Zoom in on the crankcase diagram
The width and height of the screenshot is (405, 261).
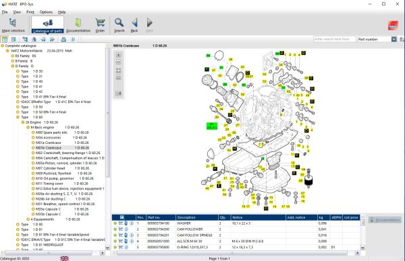coord(118,55)
